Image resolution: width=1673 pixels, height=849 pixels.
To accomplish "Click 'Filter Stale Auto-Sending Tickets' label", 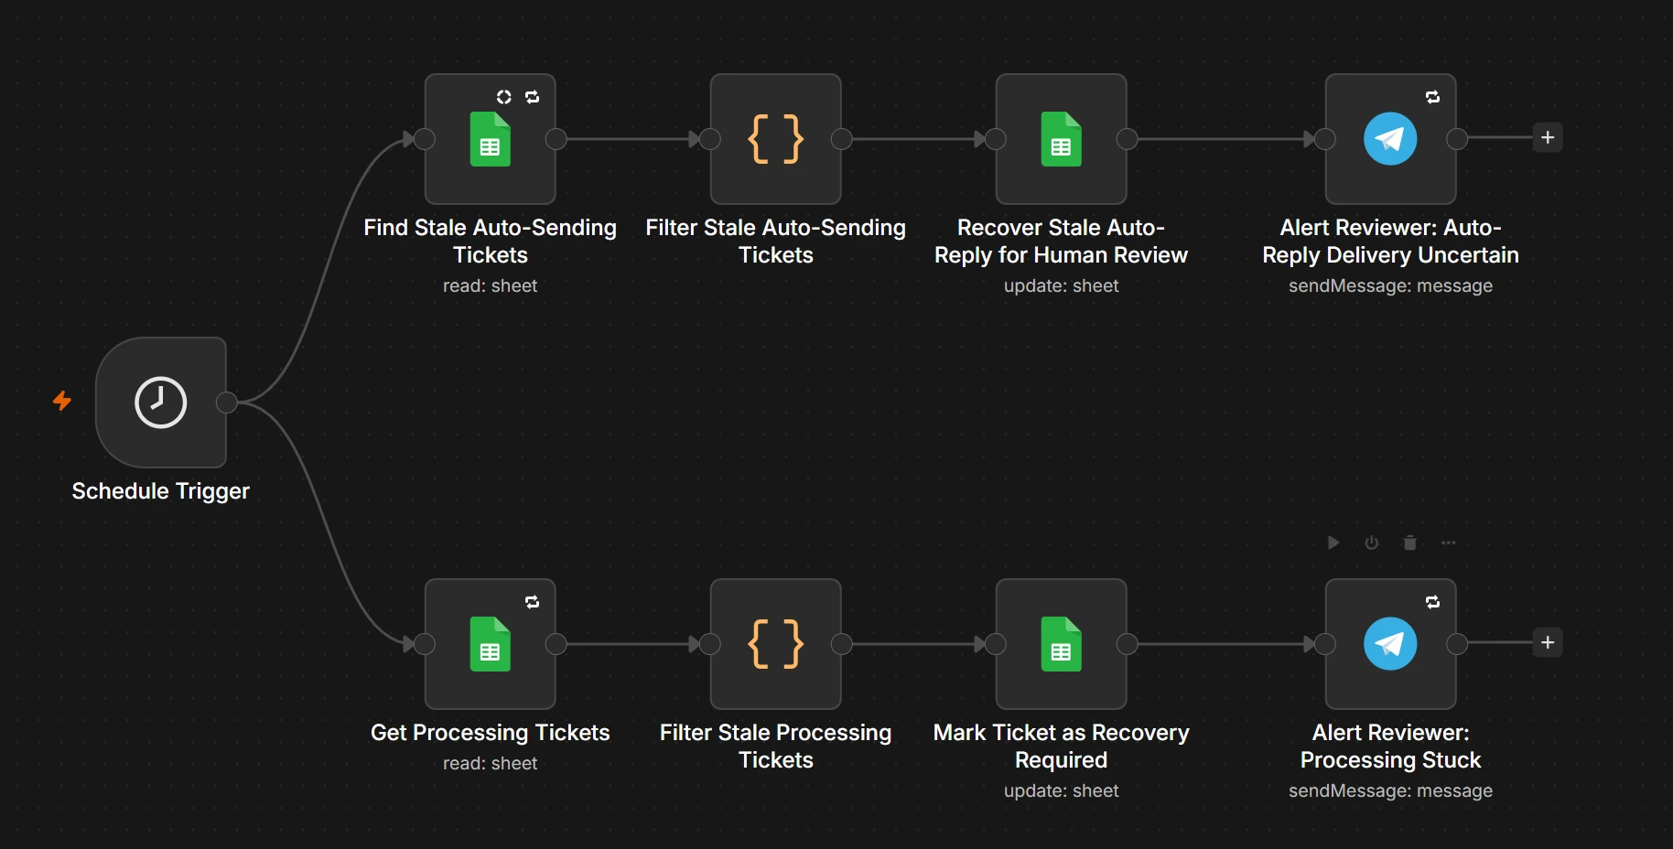I will pos(776,242).
